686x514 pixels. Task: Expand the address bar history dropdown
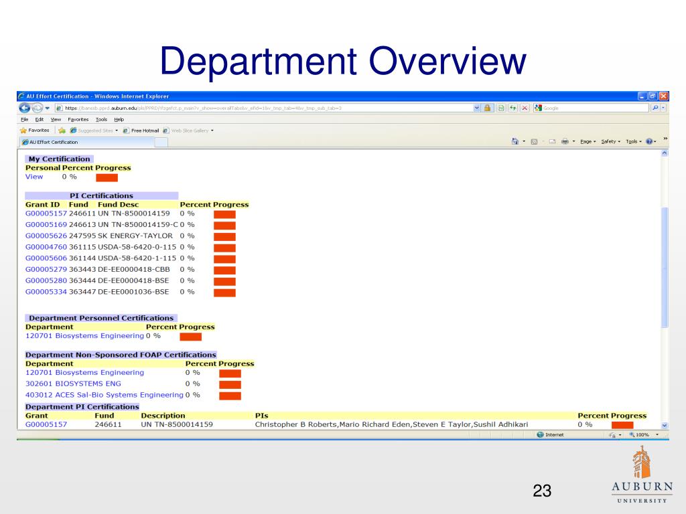(476, 108)
